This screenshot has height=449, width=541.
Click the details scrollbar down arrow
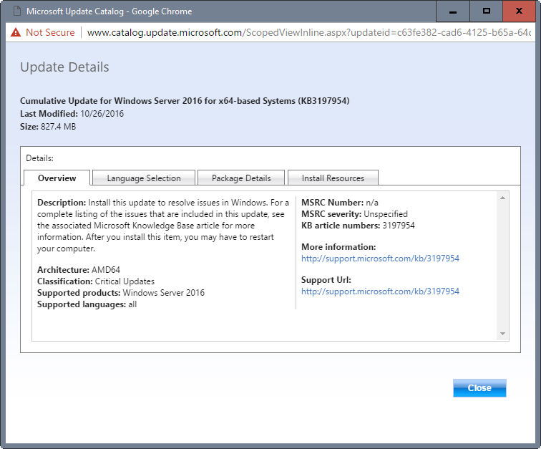click(x=502, y=334)
